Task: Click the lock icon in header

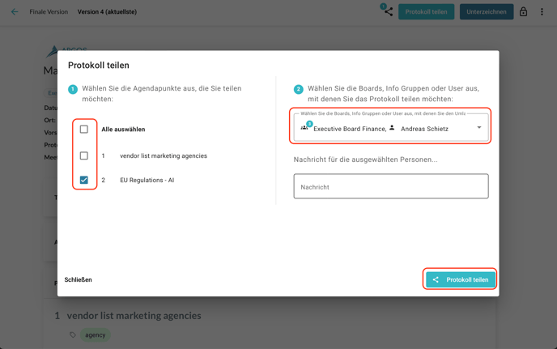Action: click(523, 12)
